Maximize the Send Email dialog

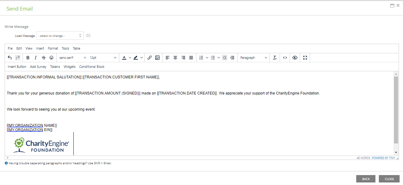pos(392,5)
